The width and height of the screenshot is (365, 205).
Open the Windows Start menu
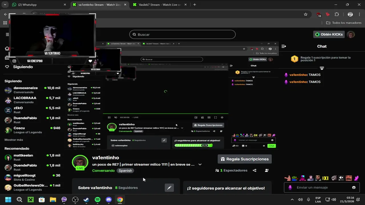pyautogui.click(x=8, y=200)
